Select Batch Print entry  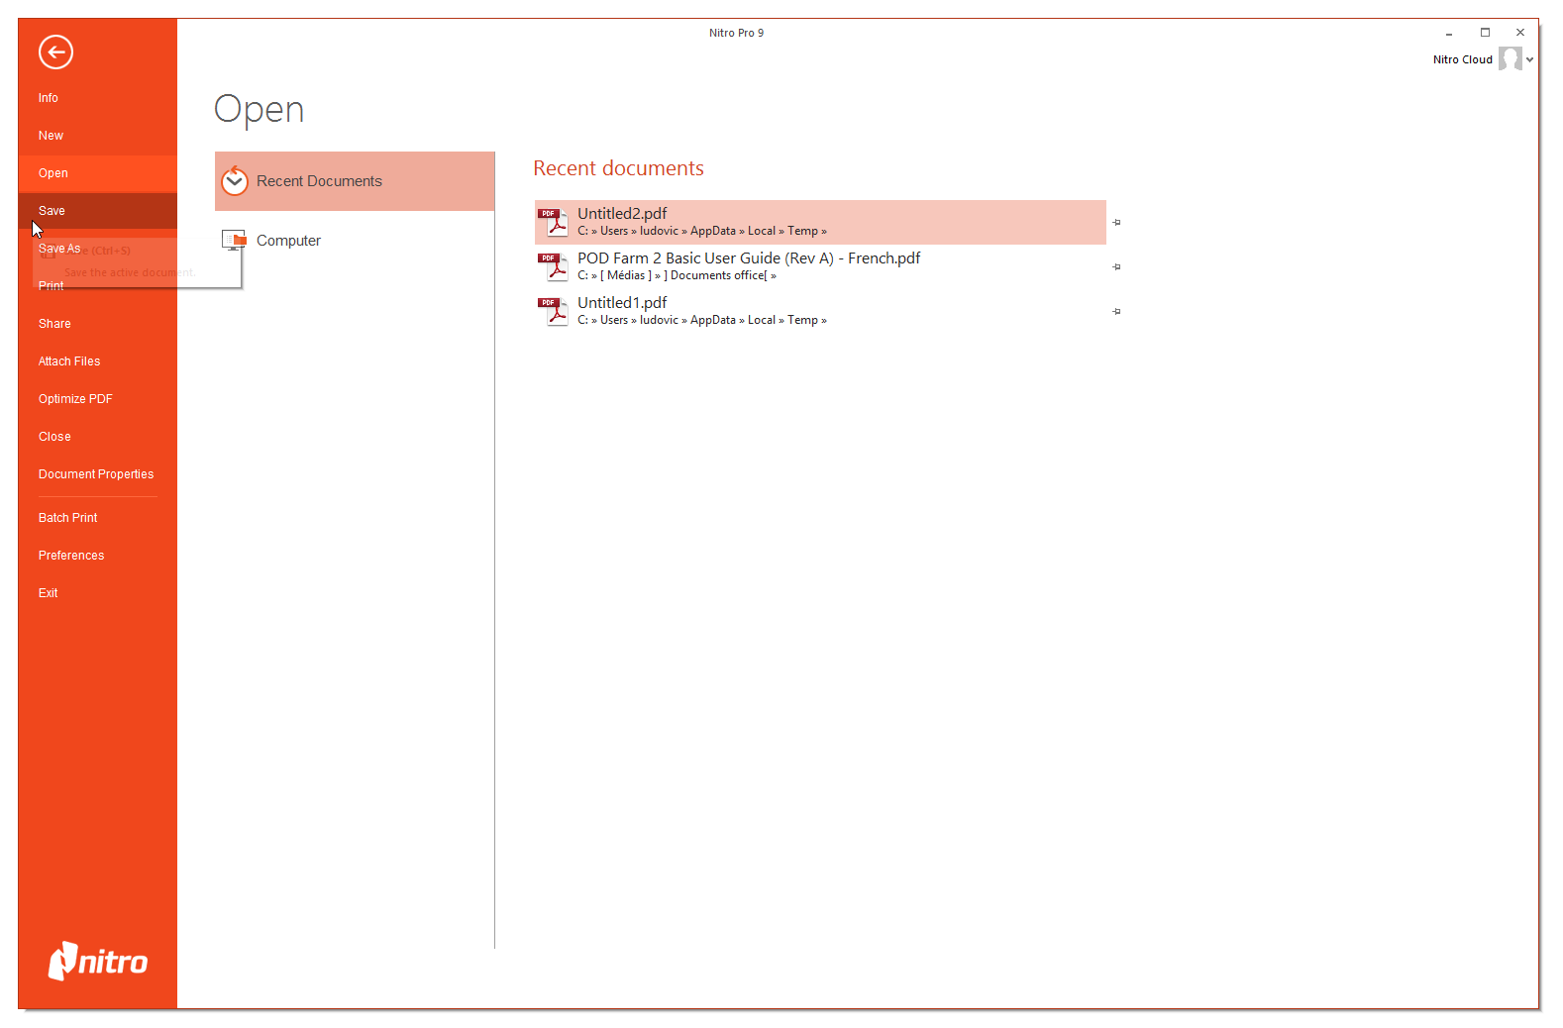[x=97, y=518]
